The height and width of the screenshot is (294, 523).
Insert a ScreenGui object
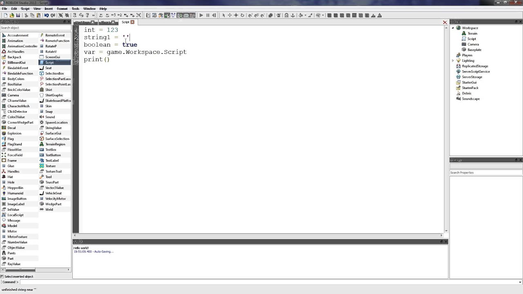pyautogui.click(x=53, y=57)
